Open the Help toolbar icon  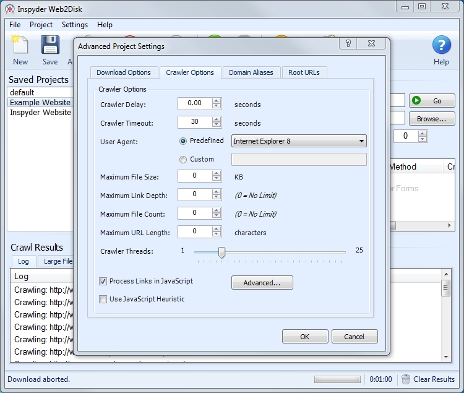(441, 46)
